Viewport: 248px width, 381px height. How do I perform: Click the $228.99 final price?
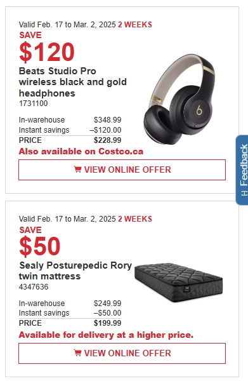[107, 140]
